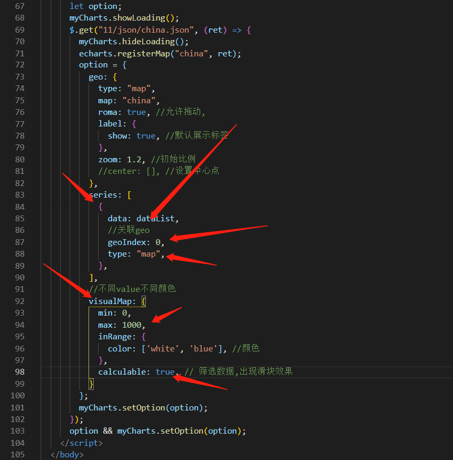Click the 'white' color string
Viewport: 453px width, 460px height.
(162, 349)
